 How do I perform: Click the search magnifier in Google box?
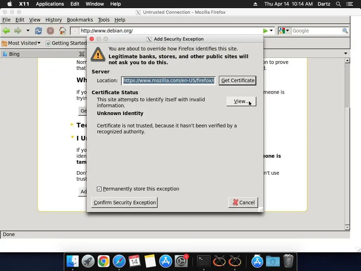pos(345,31)
